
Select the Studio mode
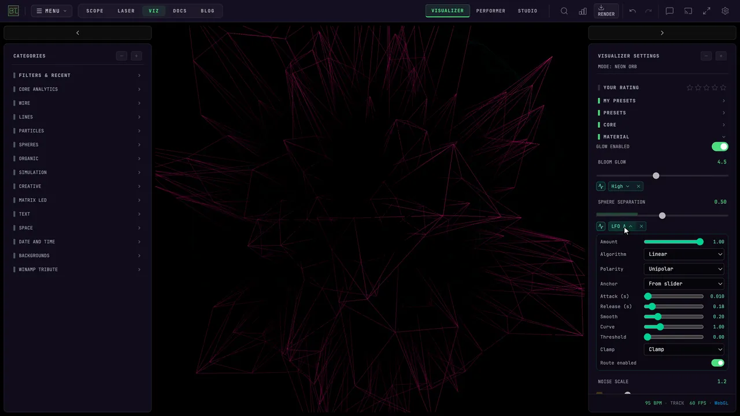527,11
